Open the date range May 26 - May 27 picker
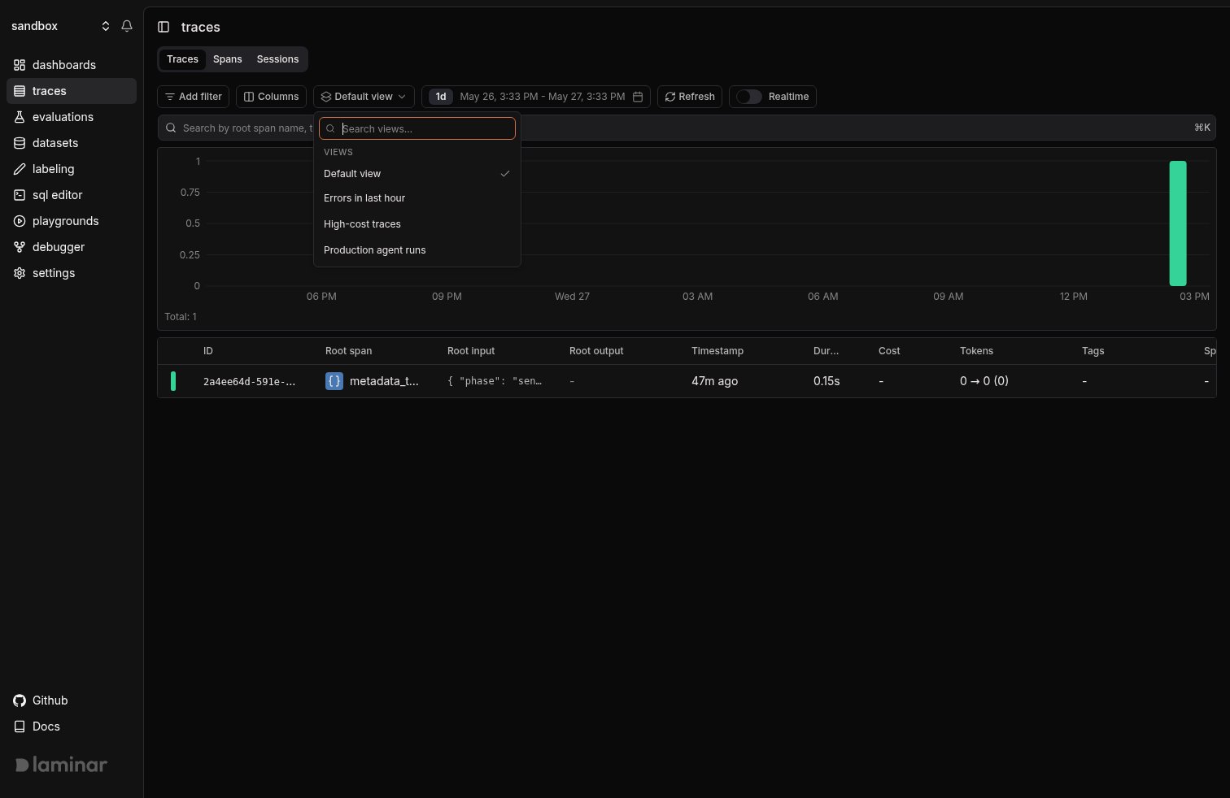 click(x=543, y=97)
